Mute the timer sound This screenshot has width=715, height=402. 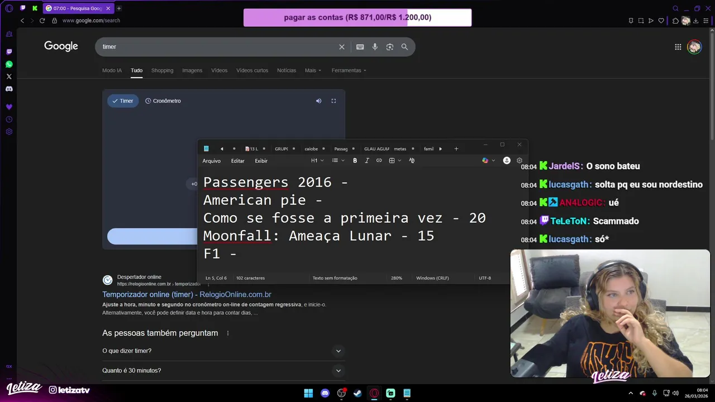click(x=318, y=101)
